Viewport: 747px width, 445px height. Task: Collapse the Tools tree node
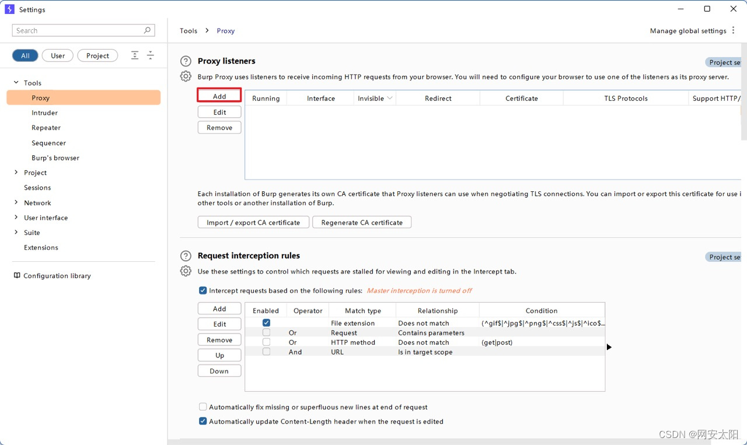(x=16, y=83)
